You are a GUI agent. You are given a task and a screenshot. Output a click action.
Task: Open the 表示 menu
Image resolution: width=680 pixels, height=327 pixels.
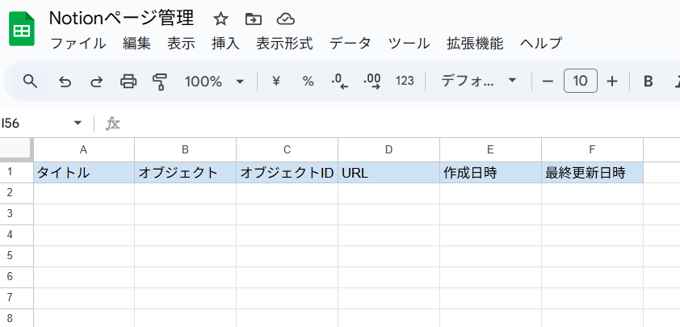[181, 44]
